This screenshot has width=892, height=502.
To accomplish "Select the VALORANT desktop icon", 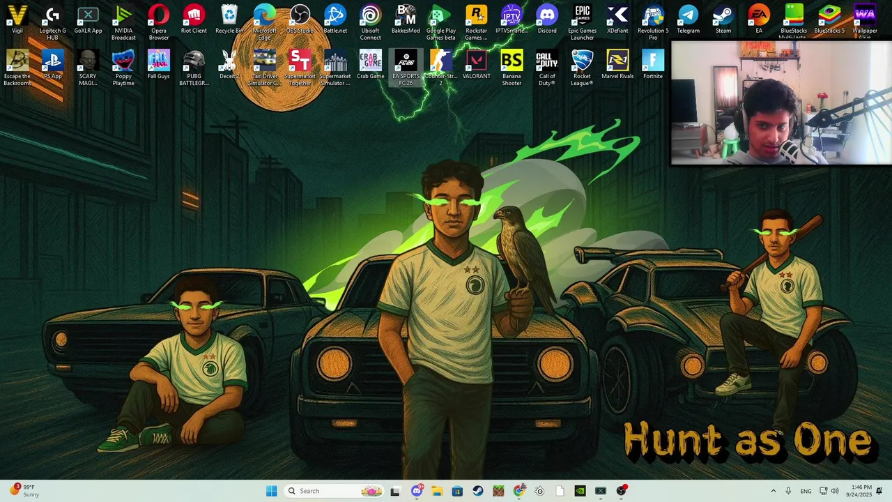I will [x=477, y=65].
